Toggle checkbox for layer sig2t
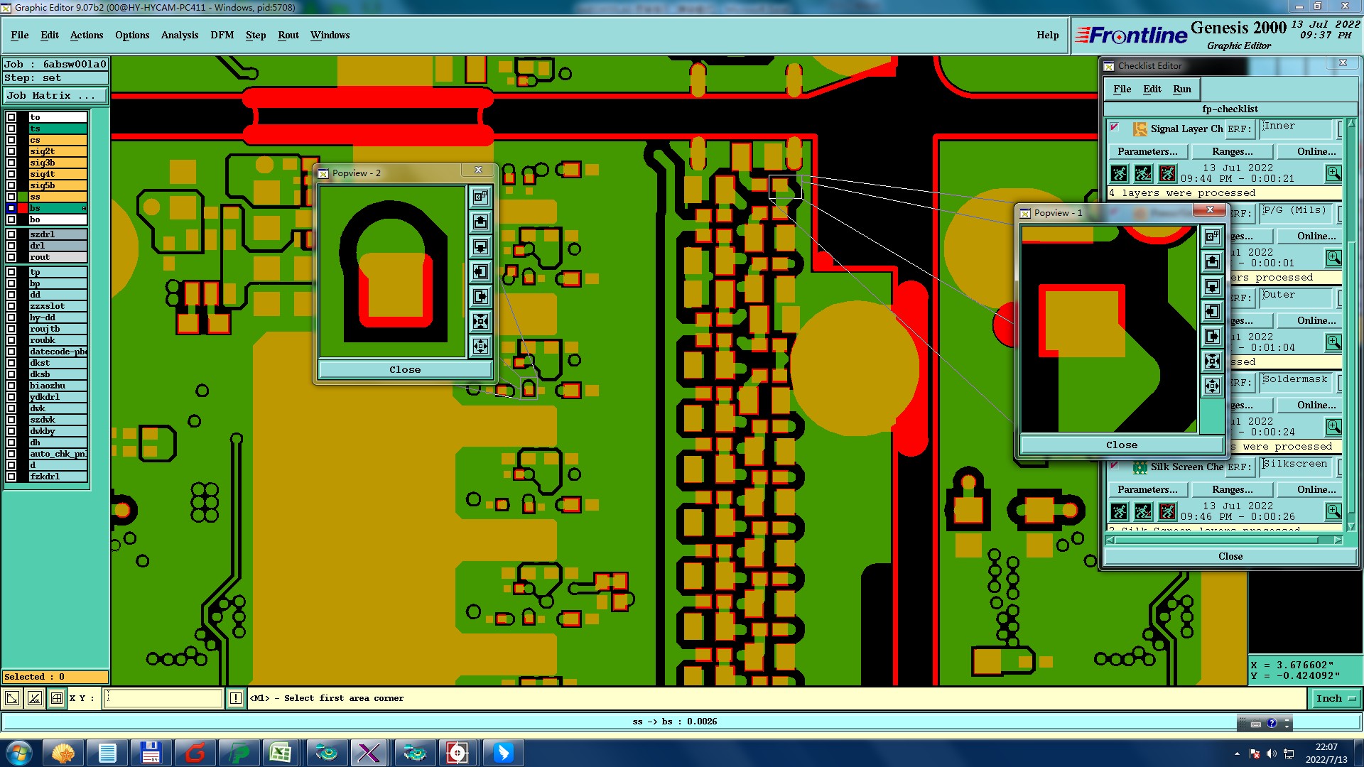Screen dimensions: 1364x767 [x=11, y=151]
